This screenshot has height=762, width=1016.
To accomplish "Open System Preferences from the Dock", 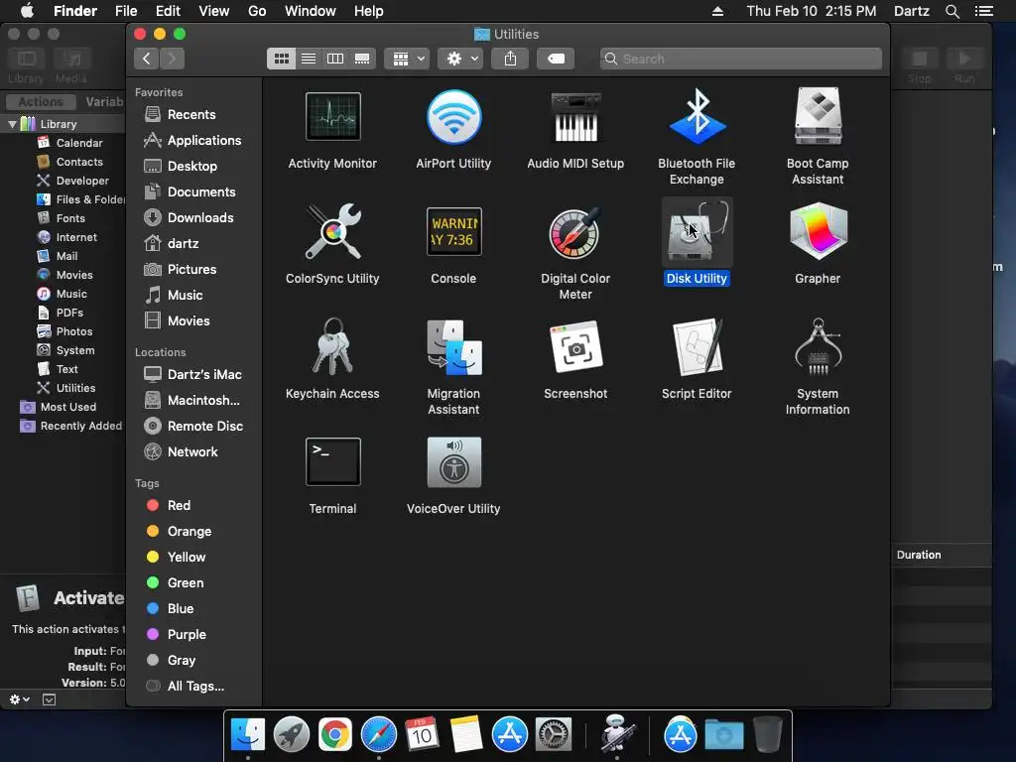I will (x=554, y=735).
